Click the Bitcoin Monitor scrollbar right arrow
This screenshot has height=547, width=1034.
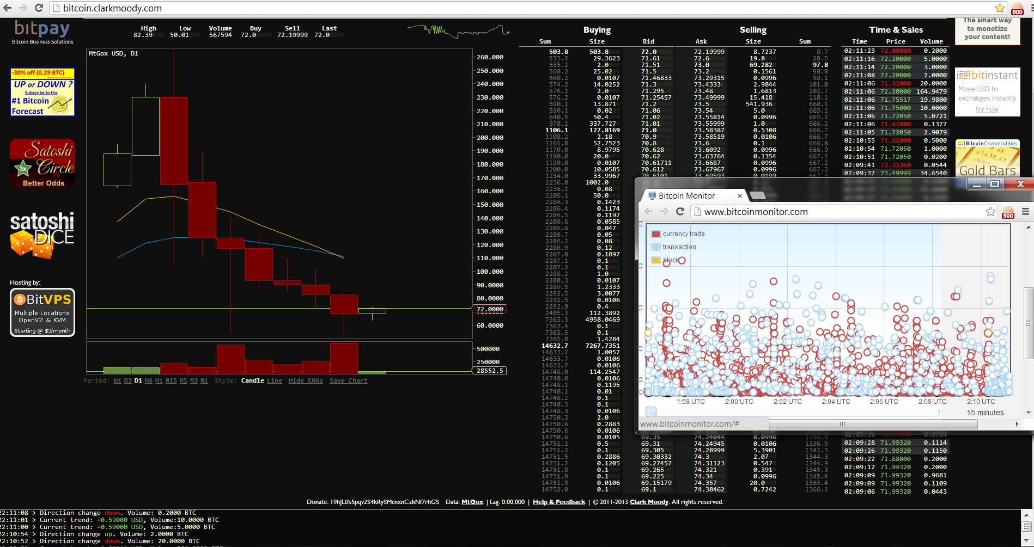[1017, 424]
